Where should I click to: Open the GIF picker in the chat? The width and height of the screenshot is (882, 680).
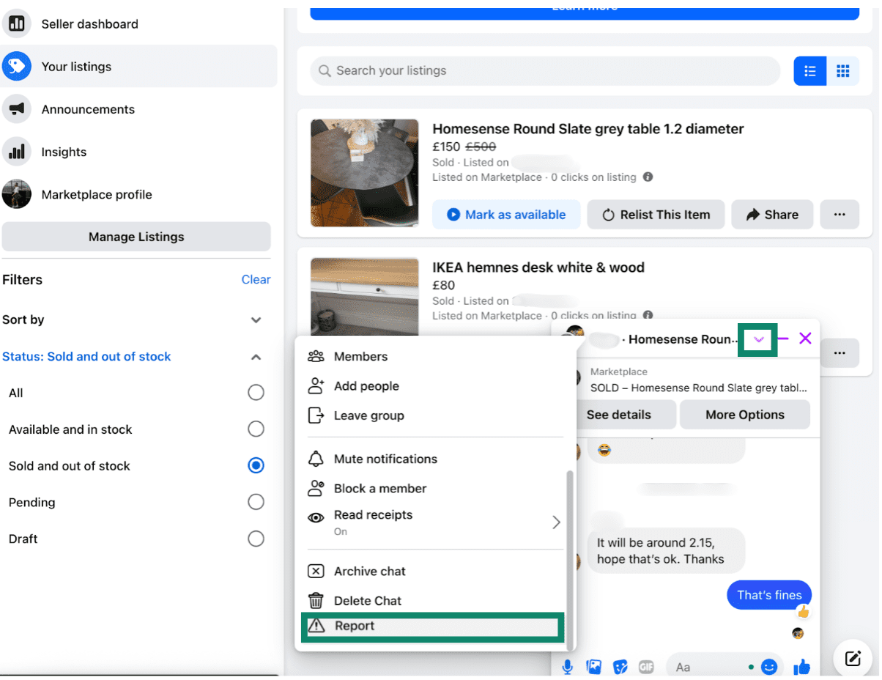click(646, 666)
